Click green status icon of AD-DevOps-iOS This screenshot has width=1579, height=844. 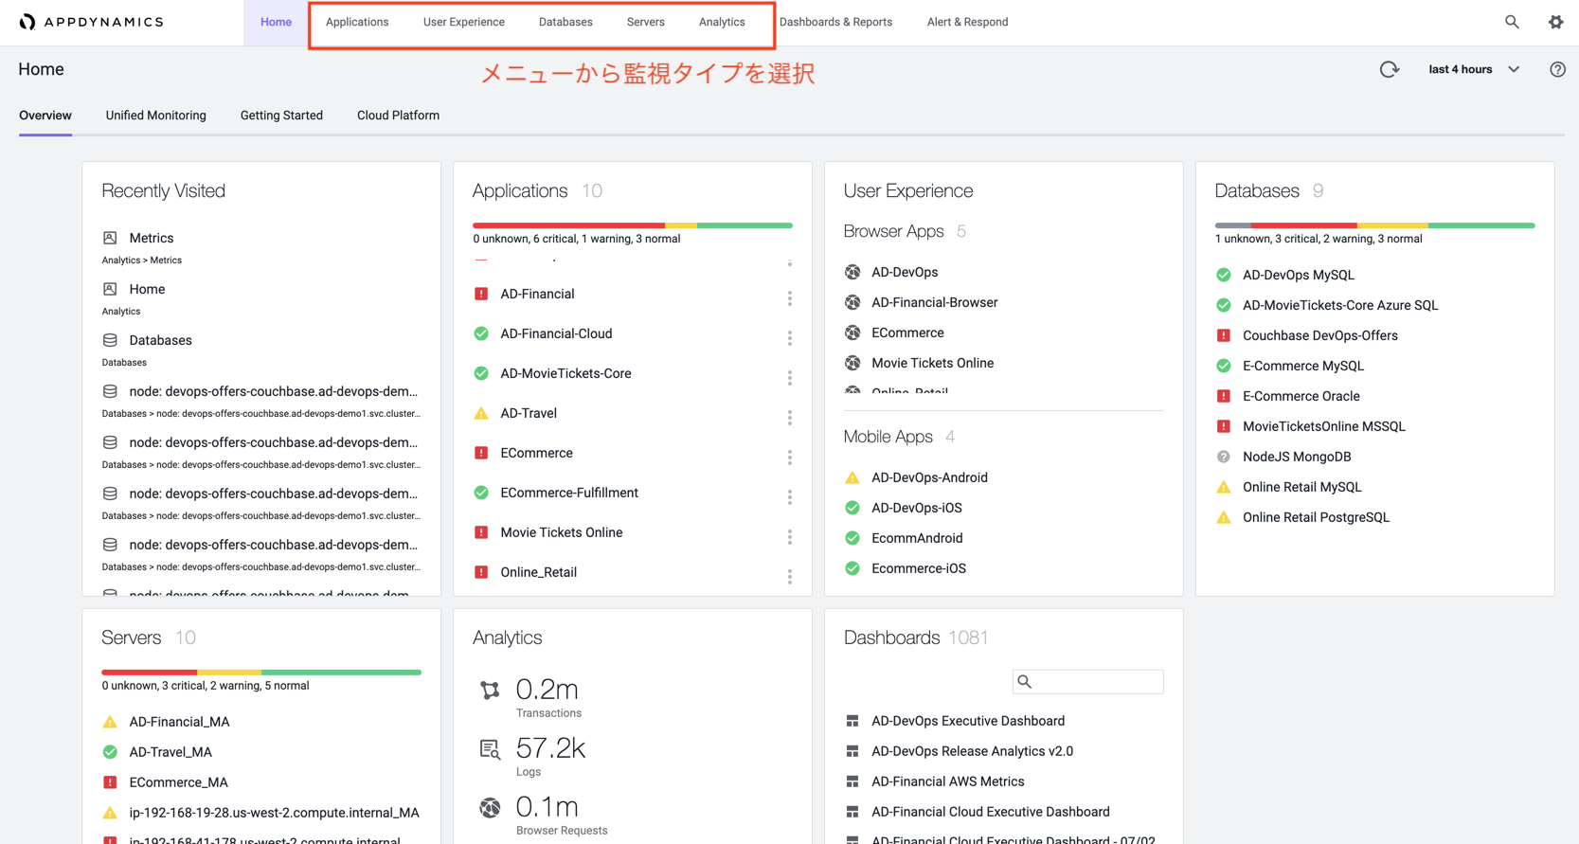click(852, 508)
